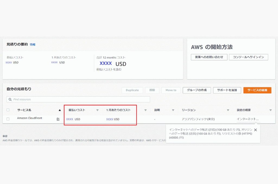This screenshot has width=278, height=184.
Task: Open the 情報 link beside 見積りの要約
Action: pyautogui.click(x=33, y=45)
